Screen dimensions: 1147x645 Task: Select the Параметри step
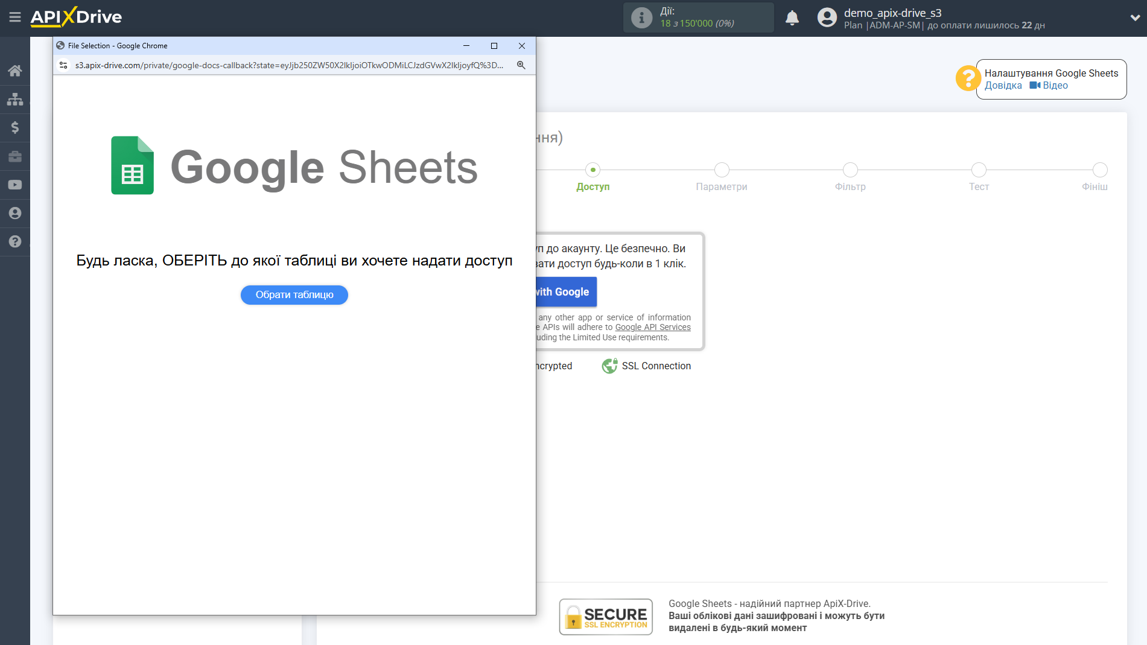[x=722, y=177]
